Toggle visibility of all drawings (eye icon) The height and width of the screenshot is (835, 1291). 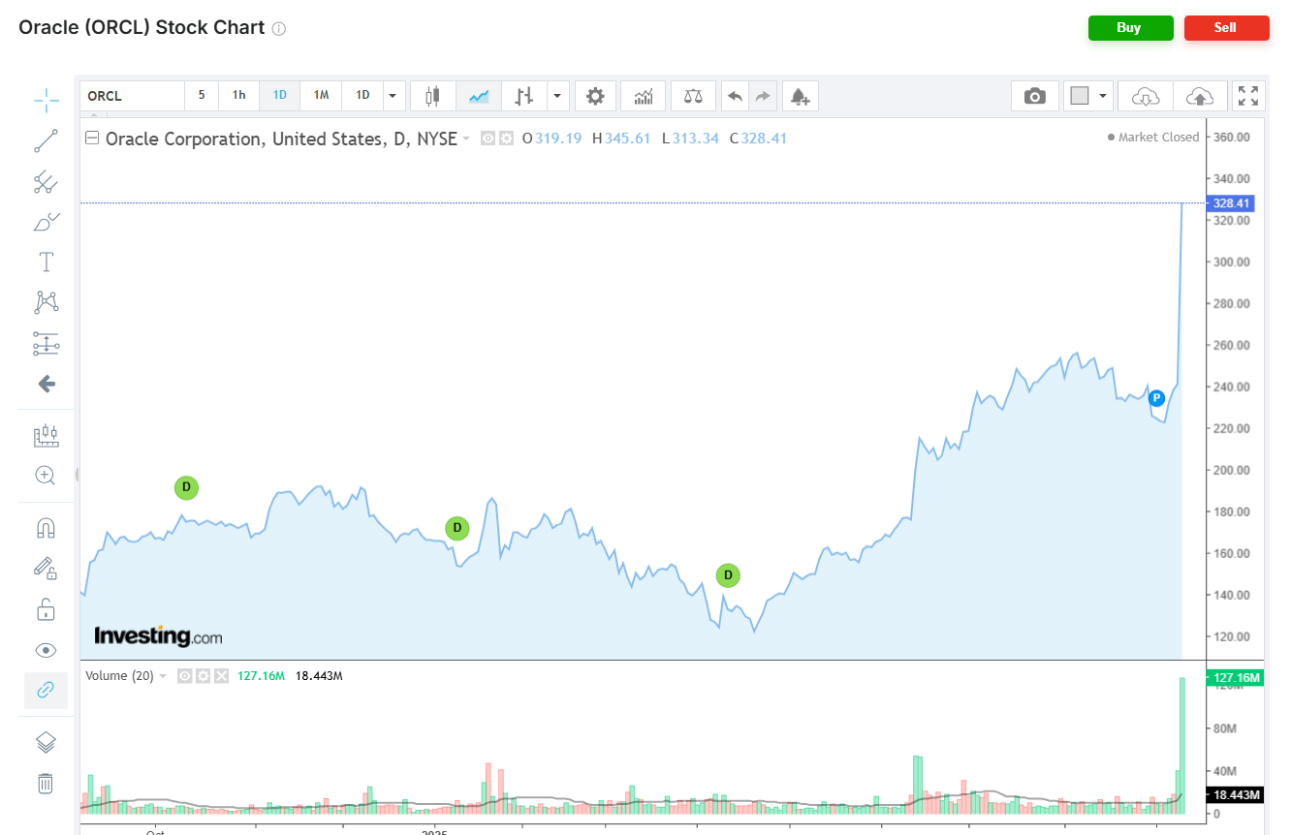[46, 650]
